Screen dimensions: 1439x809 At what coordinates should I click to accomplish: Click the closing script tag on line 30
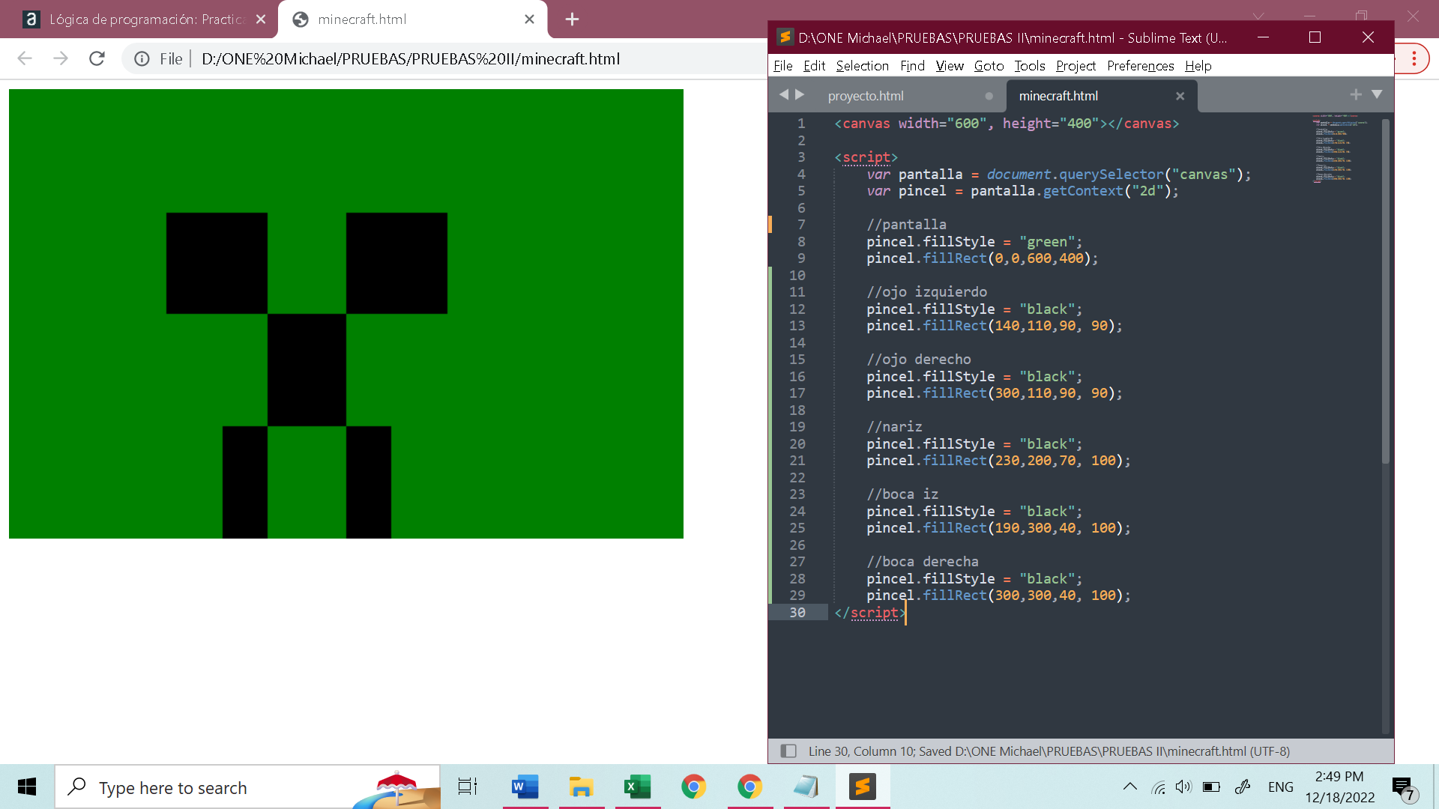click(x=870, y=613)
